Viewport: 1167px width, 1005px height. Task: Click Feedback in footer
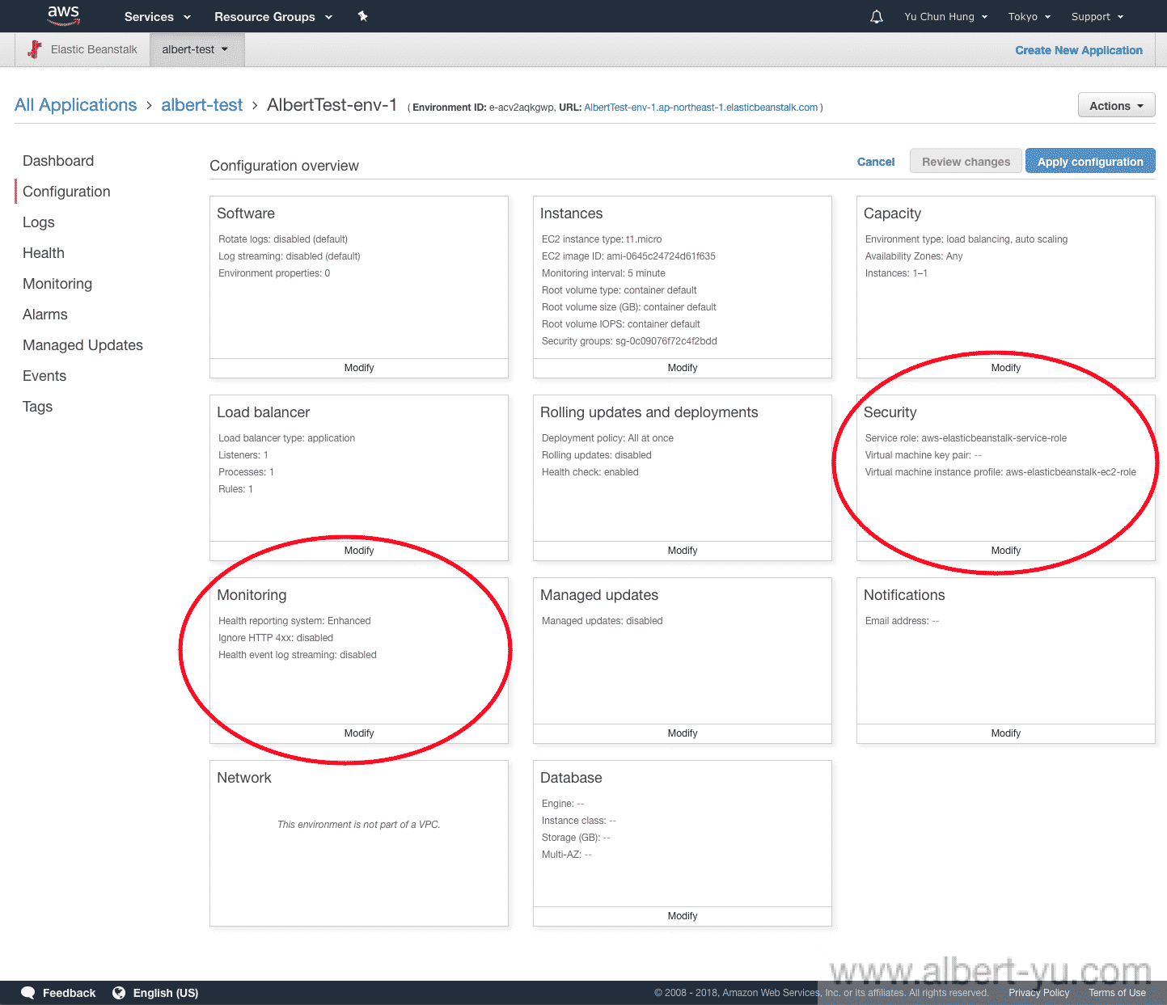[x=69, y=993]
